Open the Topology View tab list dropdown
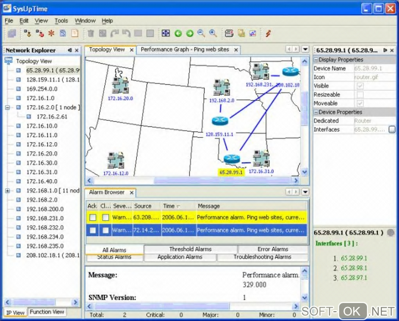Image resolution: width=399 pixels, height=321 pixels. pyautogui.click(x=305, y=49)
